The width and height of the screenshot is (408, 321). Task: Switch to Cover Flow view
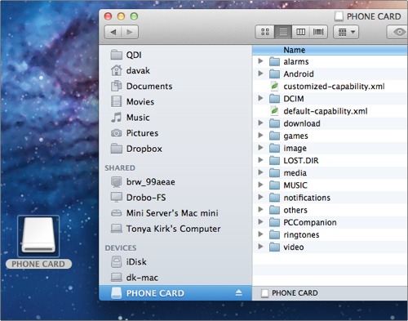click(x=318, y=32)
